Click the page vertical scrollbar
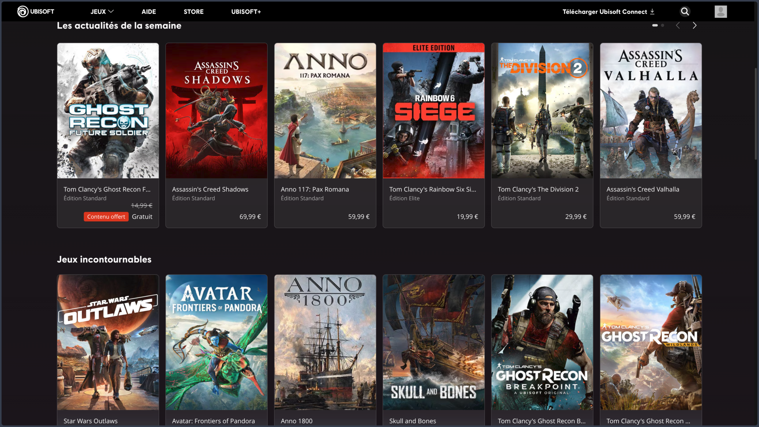Image resolution: width=759 pixels, height=427 pixels. click(x=756, y=114)
